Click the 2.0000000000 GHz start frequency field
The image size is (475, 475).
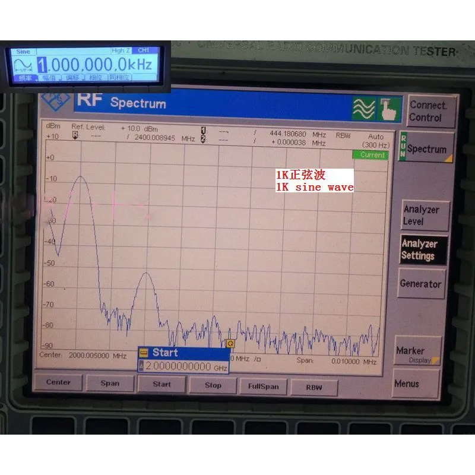(x=183, y=366)
